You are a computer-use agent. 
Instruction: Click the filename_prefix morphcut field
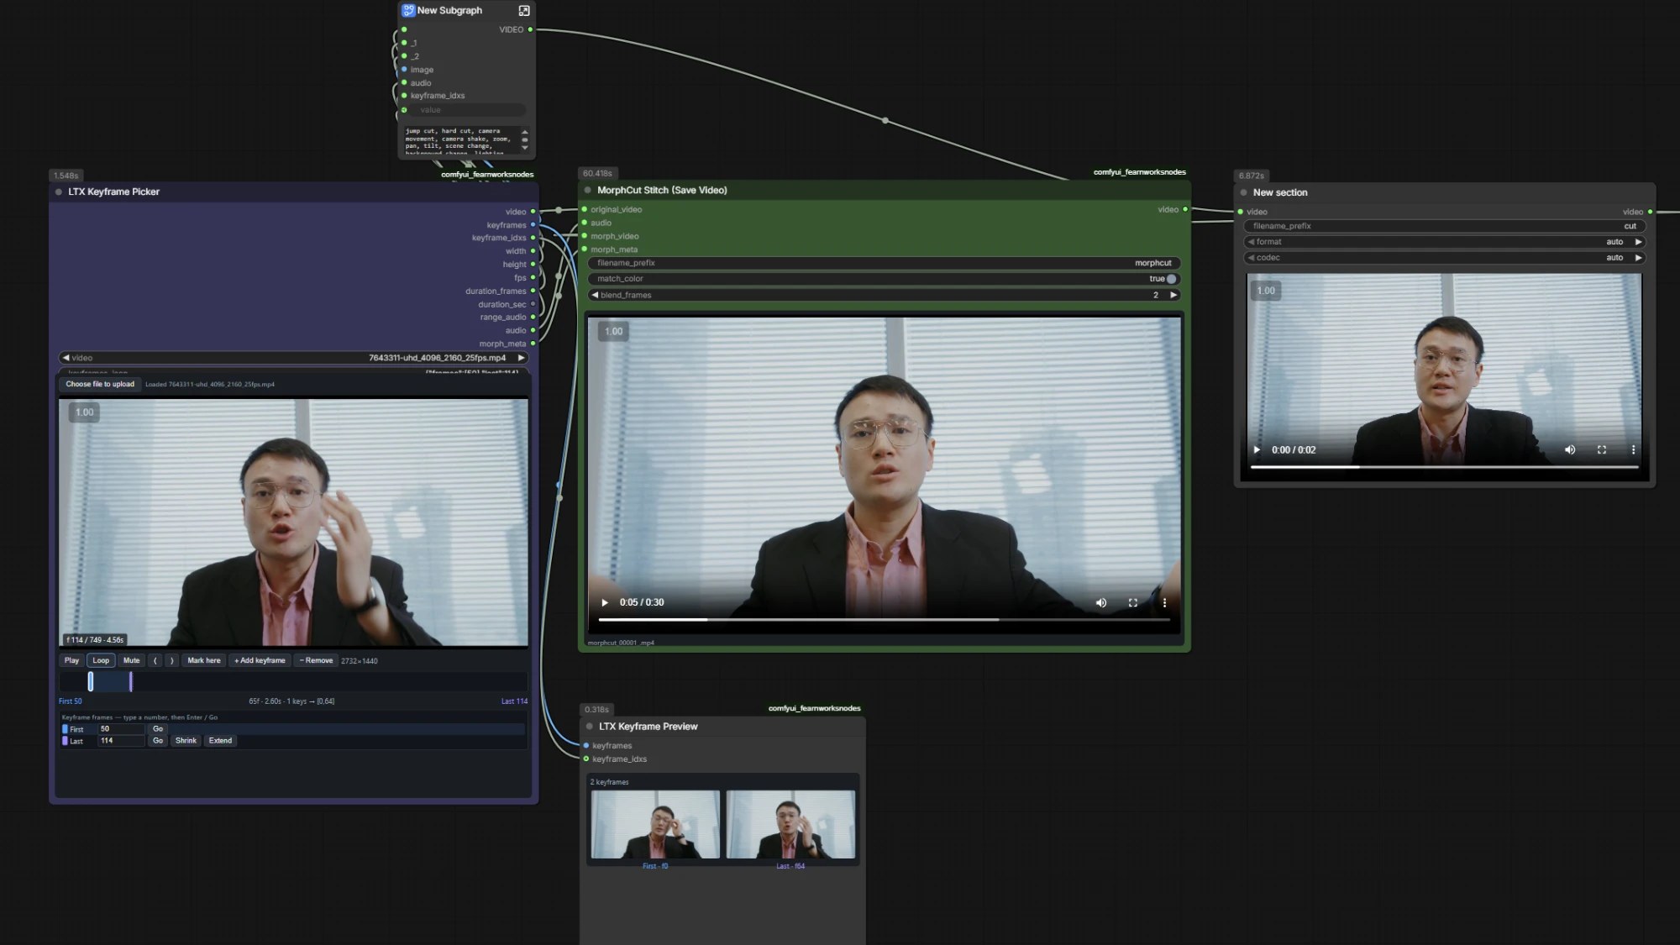tap(884, 264)
